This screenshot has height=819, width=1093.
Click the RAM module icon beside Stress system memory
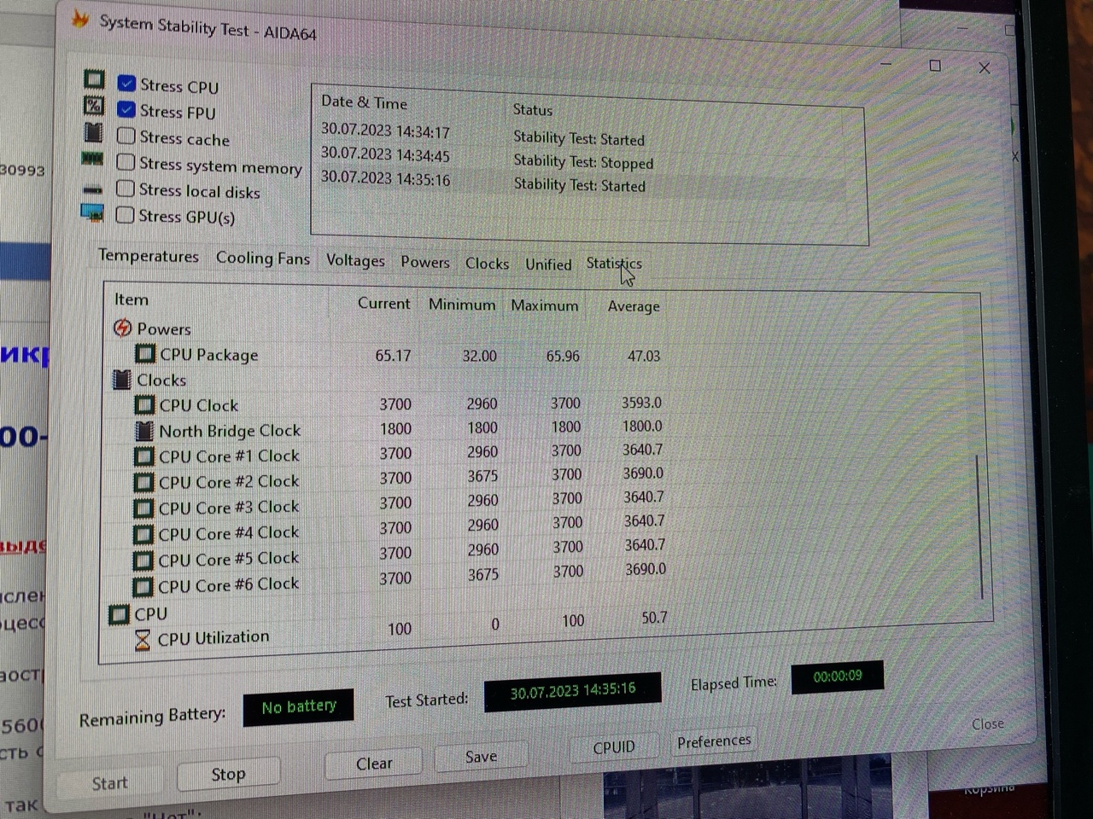pos(92,159)
